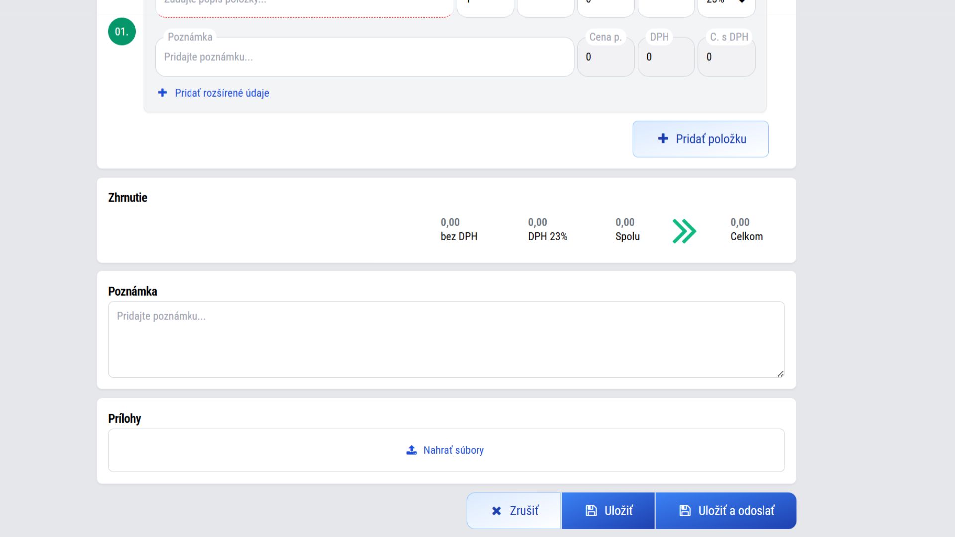The image size is (955, 537).
Task: Click the Cena p. price field
Action: [x=605, y=57]
